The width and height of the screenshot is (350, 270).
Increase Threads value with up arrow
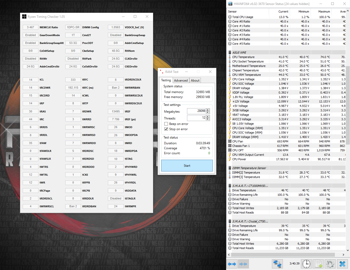tap(208, 117)
